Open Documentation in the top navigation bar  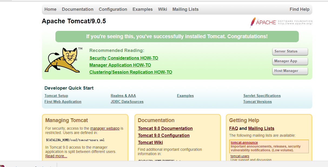click(x=78, y=9)
